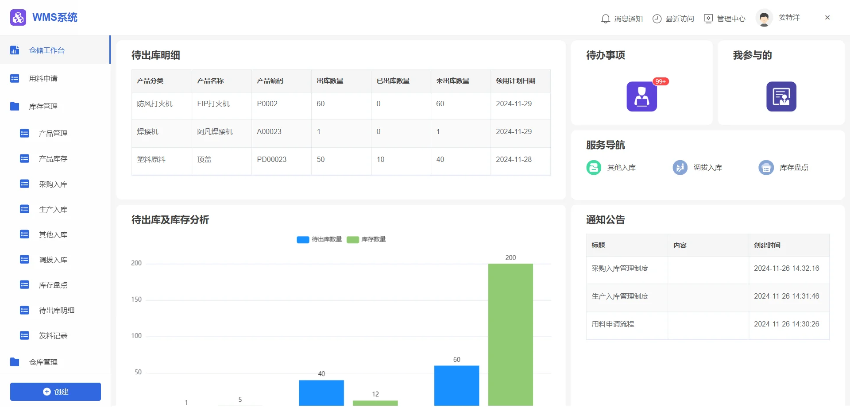Viewport: 850px width, 407px height.
Task: Open 最近访问 clock icon
Action: (x=657, y=19)
